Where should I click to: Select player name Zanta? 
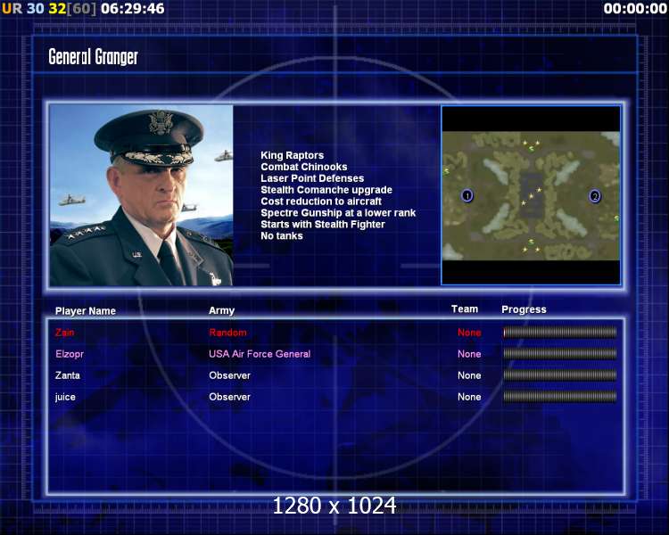68,375
